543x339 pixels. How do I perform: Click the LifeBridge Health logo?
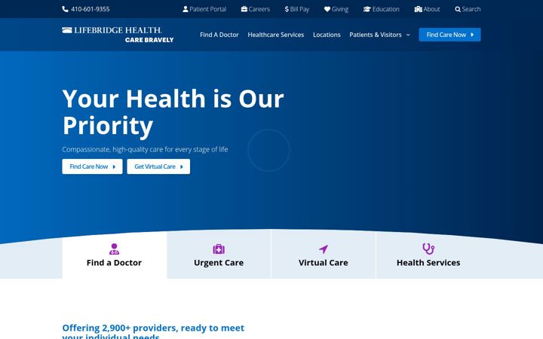118,35
